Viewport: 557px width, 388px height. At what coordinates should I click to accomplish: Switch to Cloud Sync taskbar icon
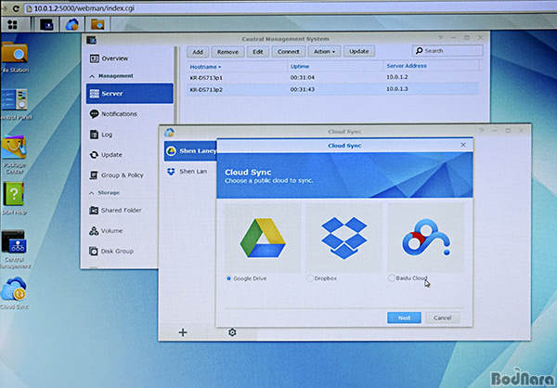72,24
